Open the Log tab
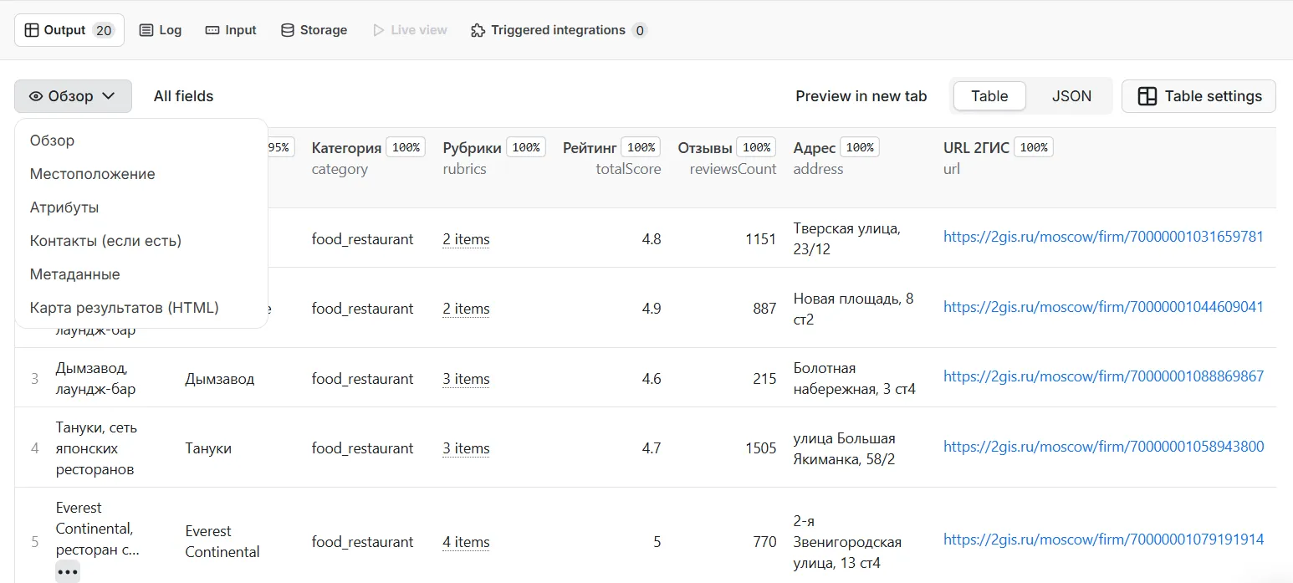This screenshot has height=583, width=1293. (160, 30)
